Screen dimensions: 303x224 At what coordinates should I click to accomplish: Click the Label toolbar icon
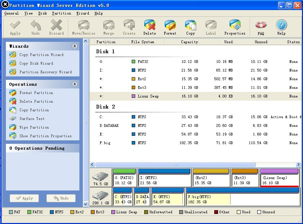coord(211,28)
